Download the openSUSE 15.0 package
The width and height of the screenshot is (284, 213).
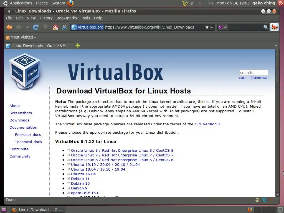[x=85, y=193]
